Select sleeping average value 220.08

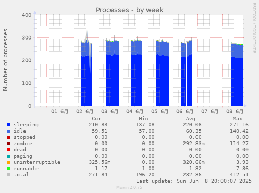192,125
